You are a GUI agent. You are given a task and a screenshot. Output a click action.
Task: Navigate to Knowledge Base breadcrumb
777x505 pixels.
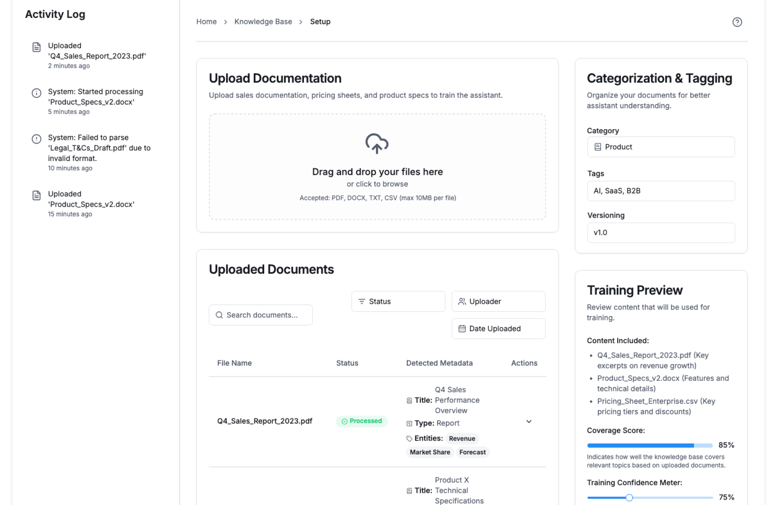(263, 22)
